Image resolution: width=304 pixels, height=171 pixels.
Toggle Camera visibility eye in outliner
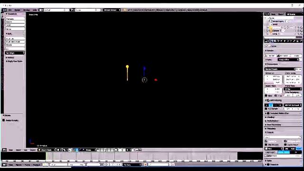click(x=295, y=30)
